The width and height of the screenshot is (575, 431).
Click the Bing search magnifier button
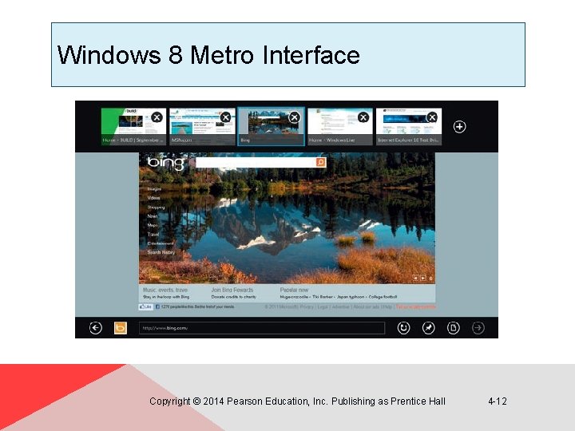coord(320,162)
